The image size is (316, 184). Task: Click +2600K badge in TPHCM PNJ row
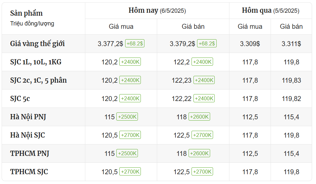coord(199,154)
